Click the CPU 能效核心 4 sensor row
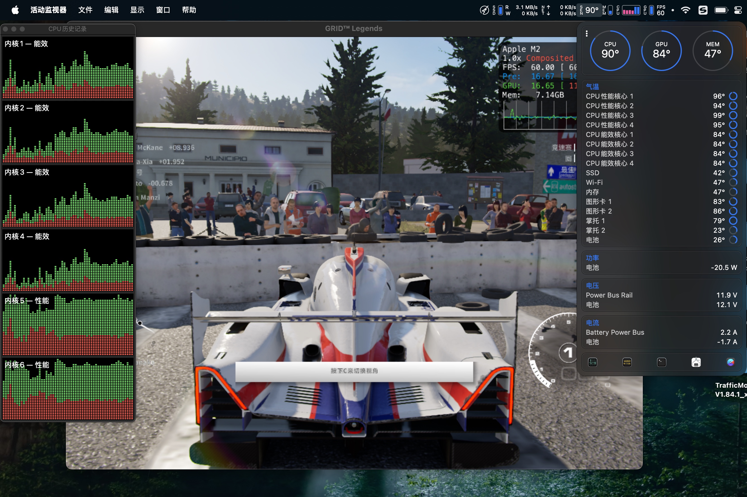Viewport: 747px width, 497px height. [661, 163]
